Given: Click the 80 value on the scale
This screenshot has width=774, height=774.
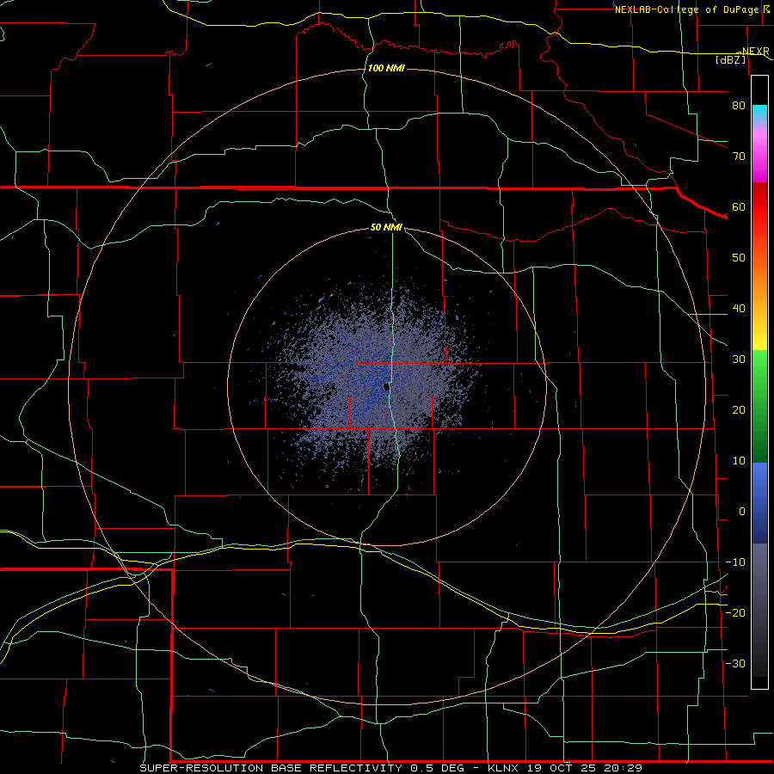Looking at the screenshot, I should coord(739,105).
